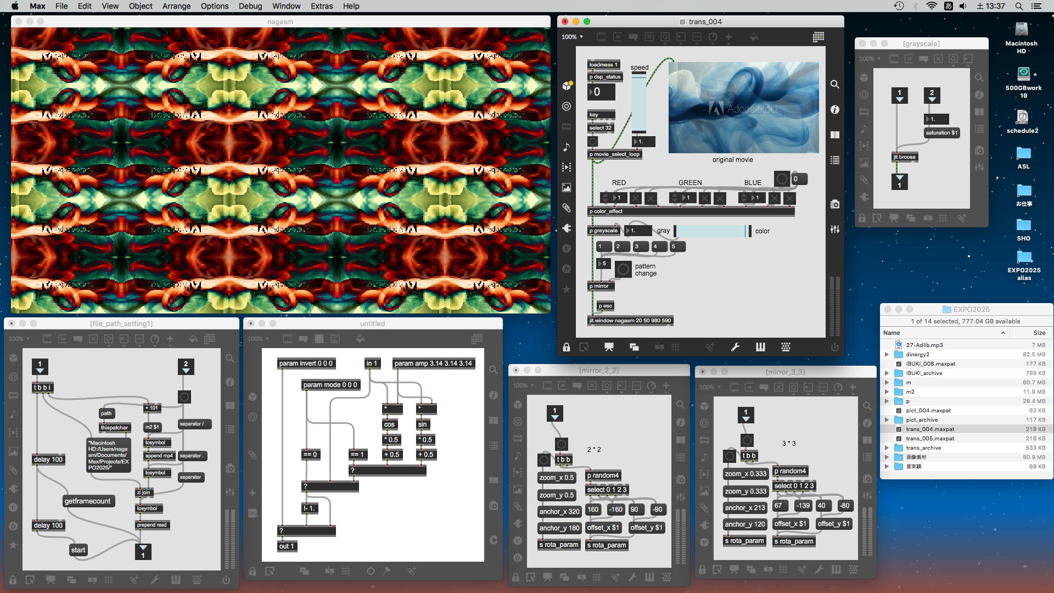Open the Extras menu
Screen dimensions: 1054x593
pyautogui.click(x=321, y=6)
